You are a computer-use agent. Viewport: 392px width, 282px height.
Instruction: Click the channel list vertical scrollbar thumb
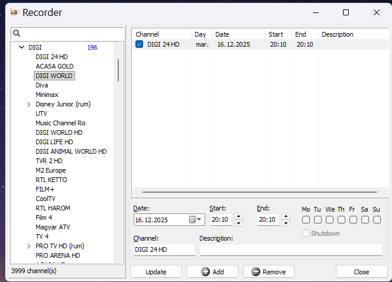tap(118, 70)
